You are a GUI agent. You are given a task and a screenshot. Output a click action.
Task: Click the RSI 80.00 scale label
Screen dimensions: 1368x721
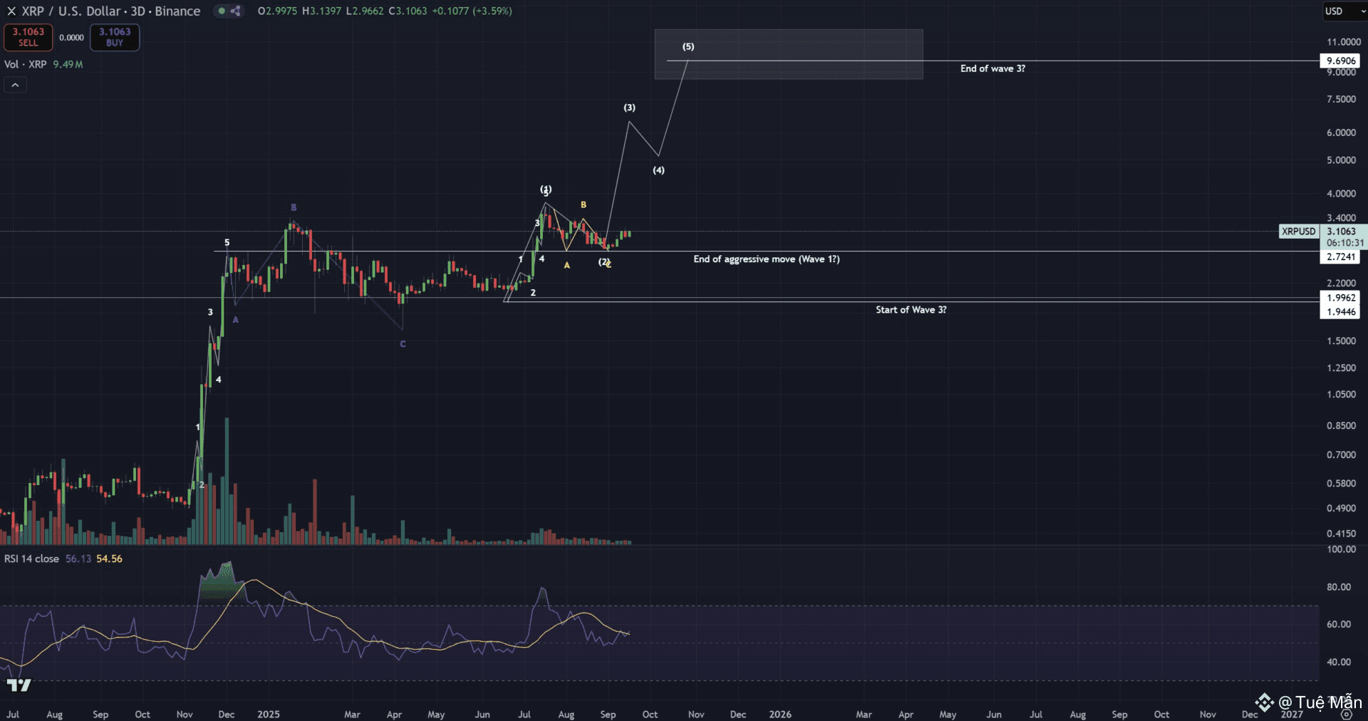coord(1339,587)
